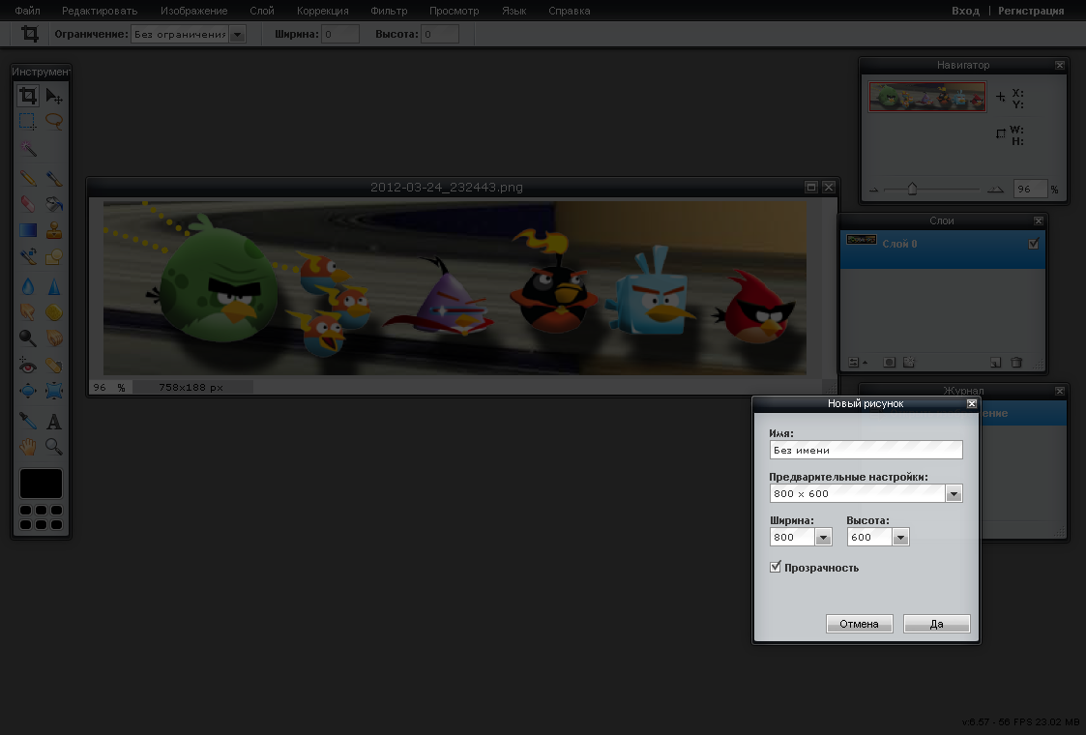Open the Слой menu

[x=262, y=11]
